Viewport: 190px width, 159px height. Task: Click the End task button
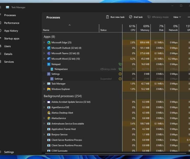(x=136, y=17)
